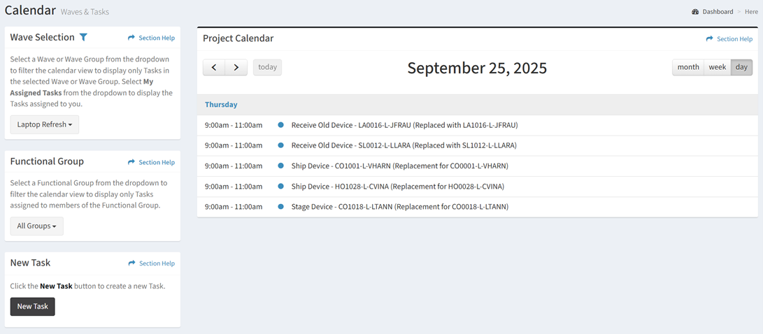
Task: Click the blue dot for LA0016-L-JFRAU task
Action: pos(281,126)
